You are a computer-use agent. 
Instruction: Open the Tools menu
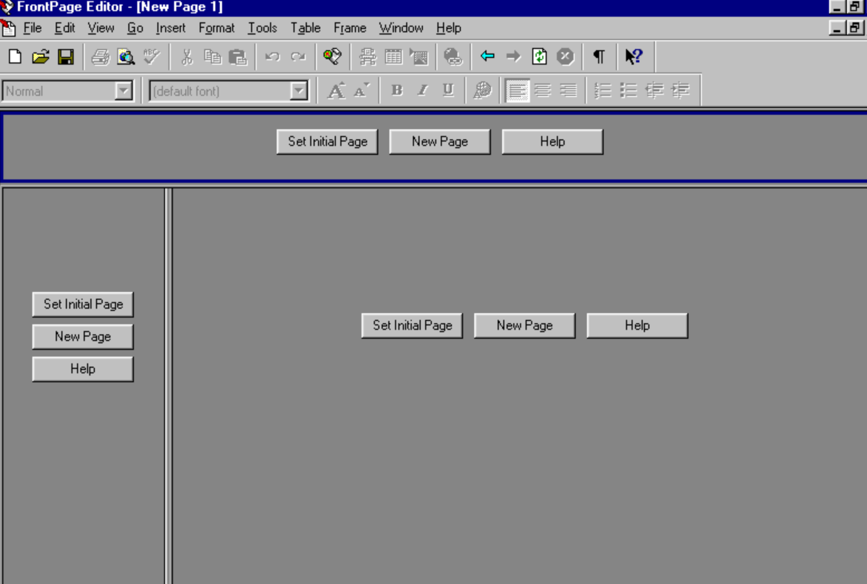262,28
